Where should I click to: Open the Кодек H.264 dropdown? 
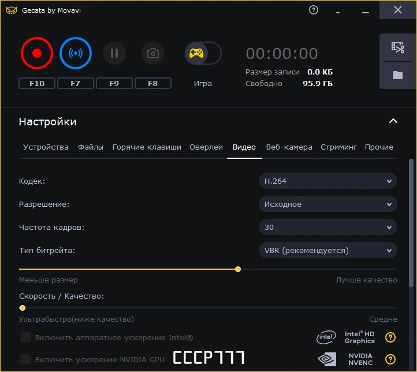pyautogui.click(x=328, y=181)
